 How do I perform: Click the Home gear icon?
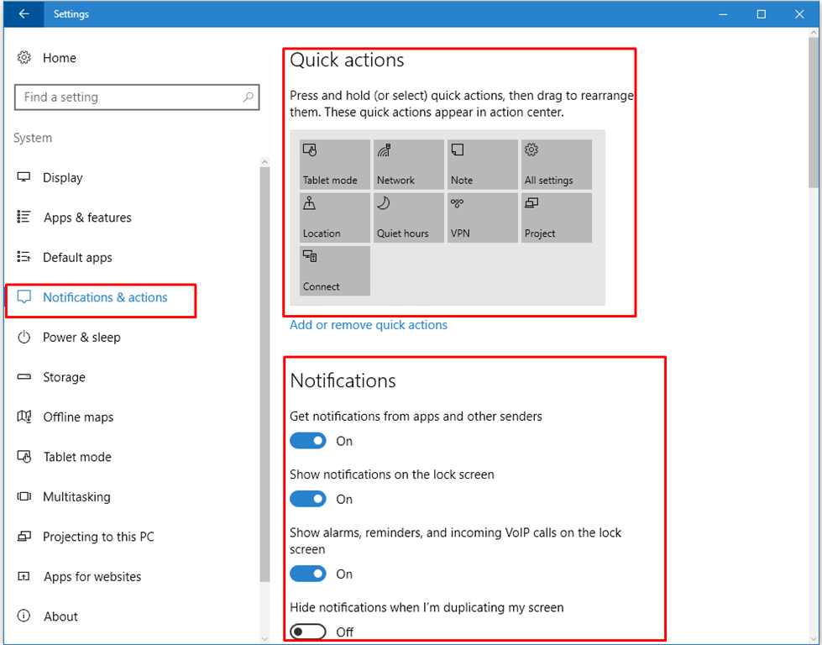24,57
